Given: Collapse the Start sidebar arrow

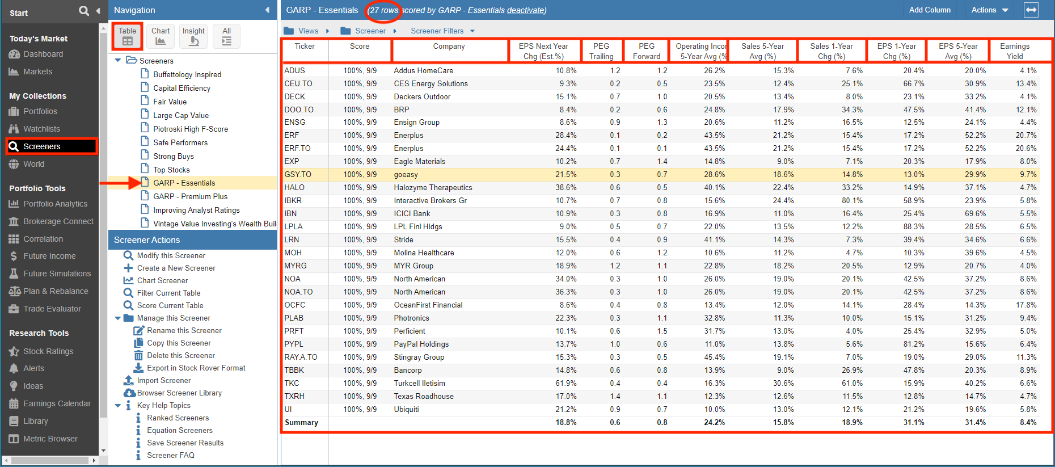Looking at the screenshot, I should point(98,11).
